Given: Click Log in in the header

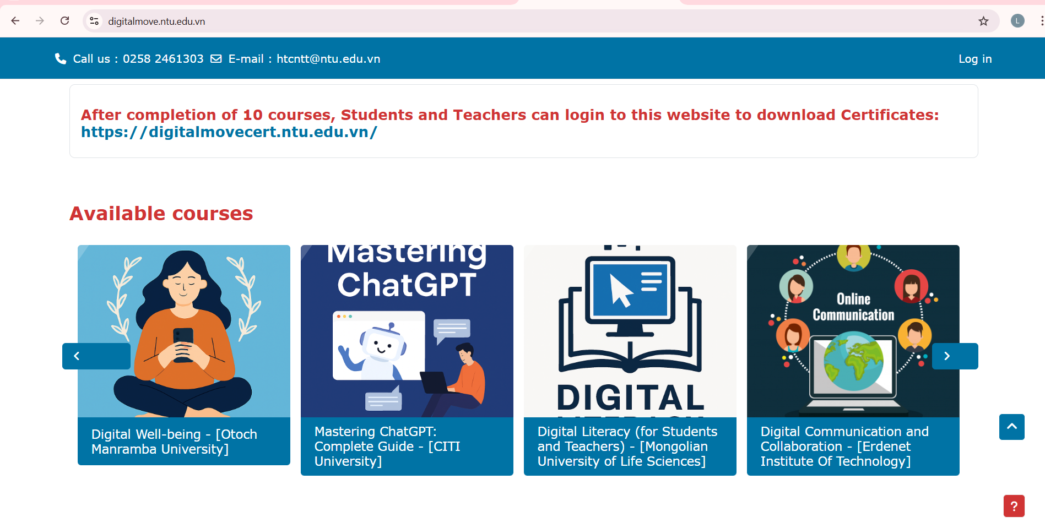Looking at the screenshot, I should point(974,59).
